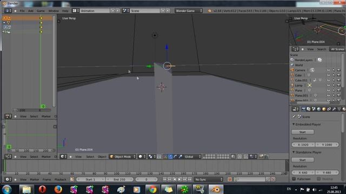
Task: Toggle snap during transform icon
Action: click(x=246, y=157)
